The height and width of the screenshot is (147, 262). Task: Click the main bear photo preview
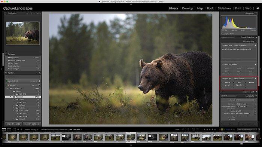[x=131, y=69]
